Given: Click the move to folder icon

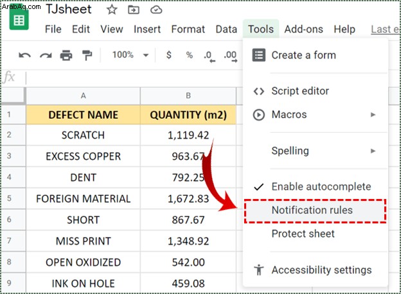Looking at the screenshot, I should [x=134, y=10].
